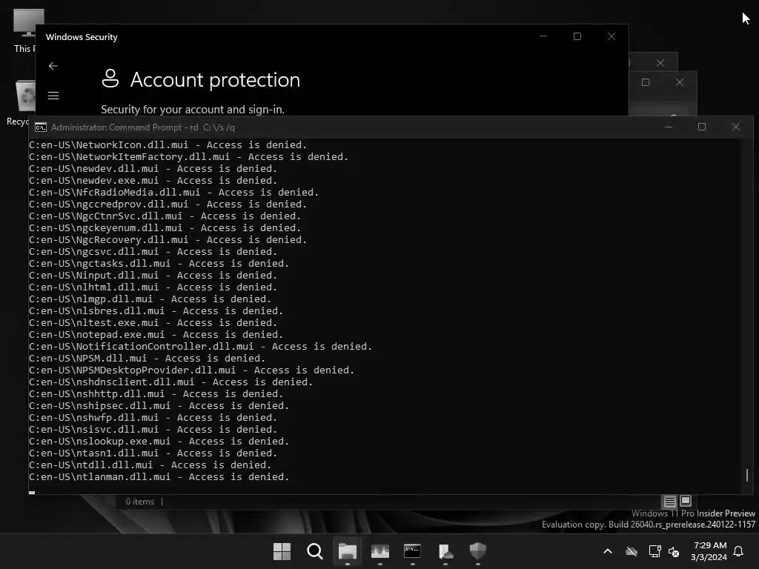Click the '0 items' status text

(140, 502)
